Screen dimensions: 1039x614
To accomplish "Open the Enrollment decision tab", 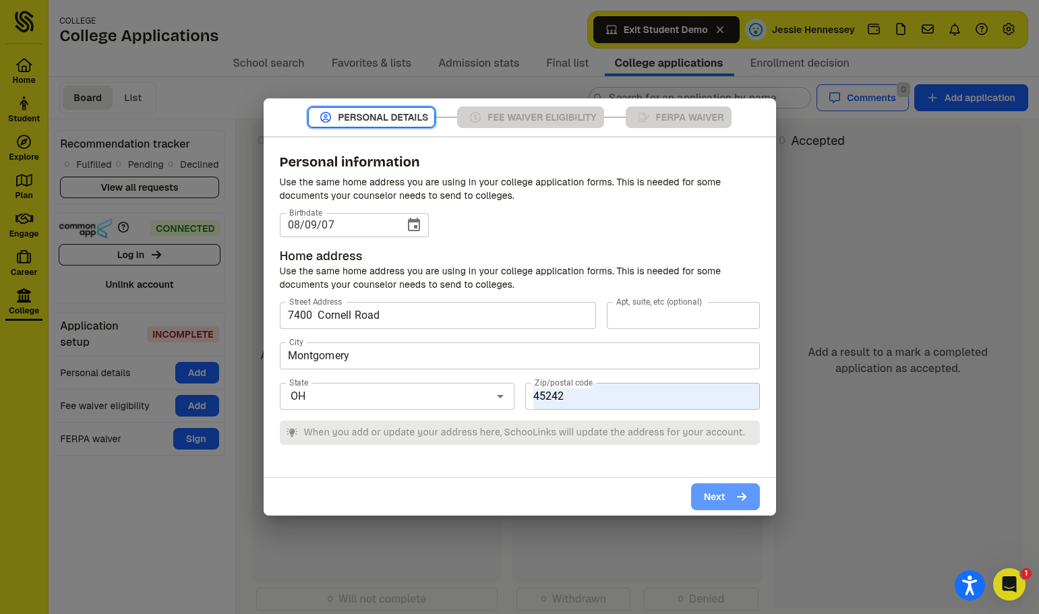I will click(800, 63).
